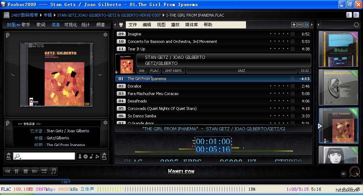Toggle the playlist list view icon
Image resolution: width=363 pixels, height=195 pixels.
pos(306,25)
